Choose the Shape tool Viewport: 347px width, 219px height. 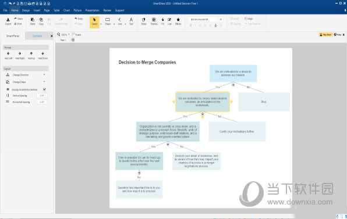pos(108,21)
